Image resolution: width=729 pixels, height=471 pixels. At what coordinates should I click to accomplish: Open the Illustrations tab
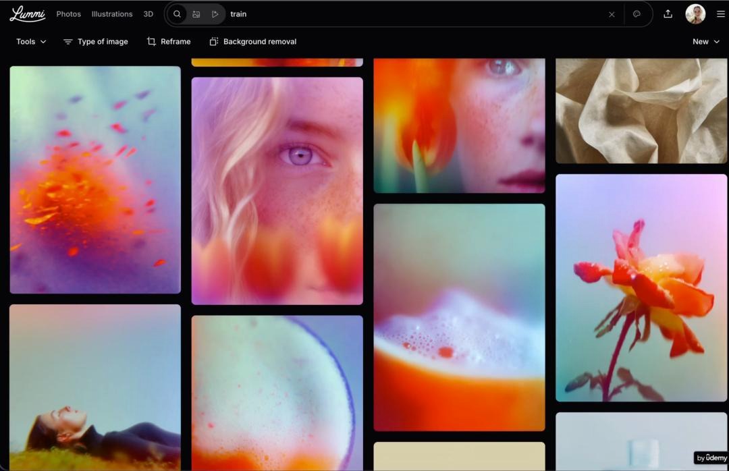(112, 14)
